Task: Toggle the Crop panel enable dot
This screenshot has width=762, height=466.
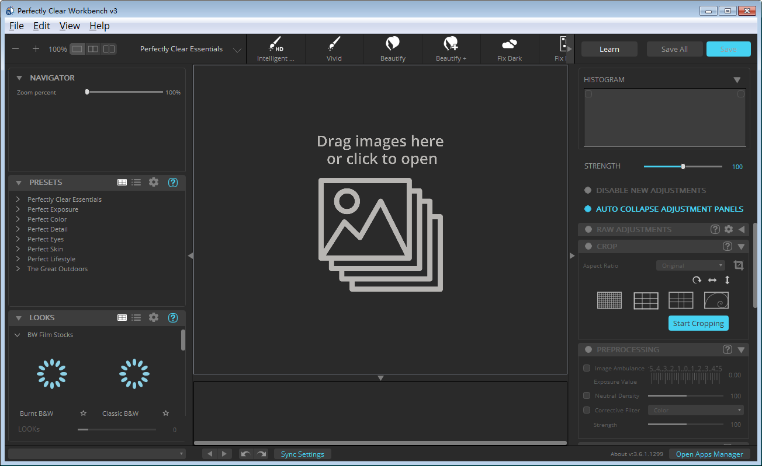Action: pyautogui.click(x=588, y=246)
